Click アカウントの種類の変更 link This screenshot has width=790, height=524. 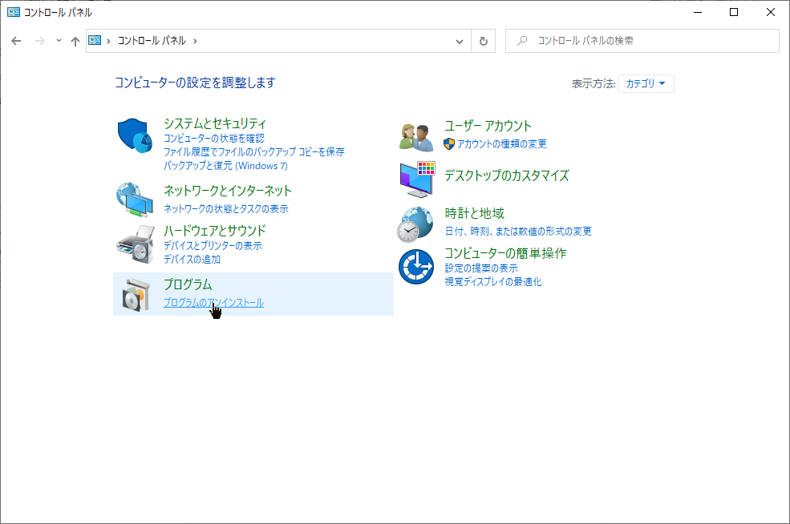pos(502,144)
